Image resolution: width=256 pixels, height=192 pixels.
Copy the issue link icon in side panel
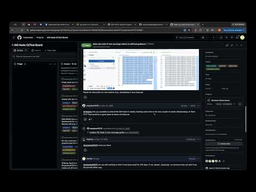[x=227, y=45]
